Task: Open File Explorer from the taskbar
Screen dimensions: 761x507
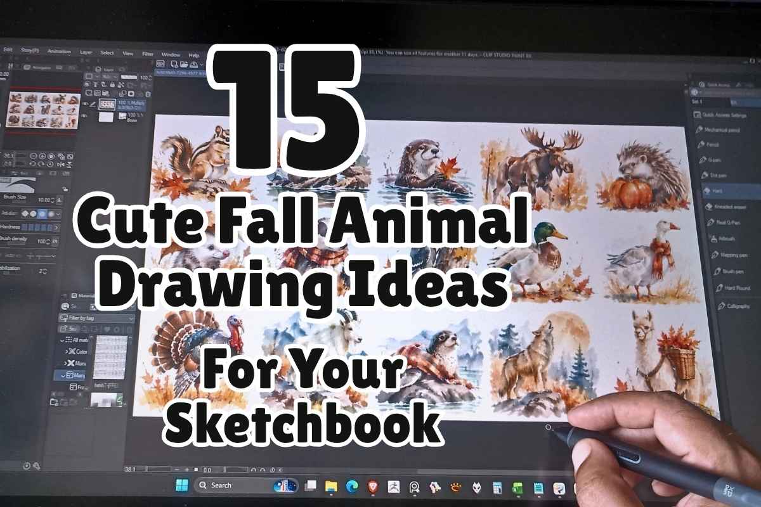Action: pyautogui.click(x=331, y=487)
